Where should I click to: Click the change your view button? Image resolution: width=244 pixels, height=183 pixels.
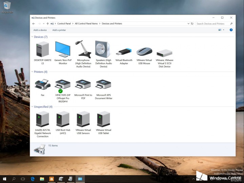point(220,30)
